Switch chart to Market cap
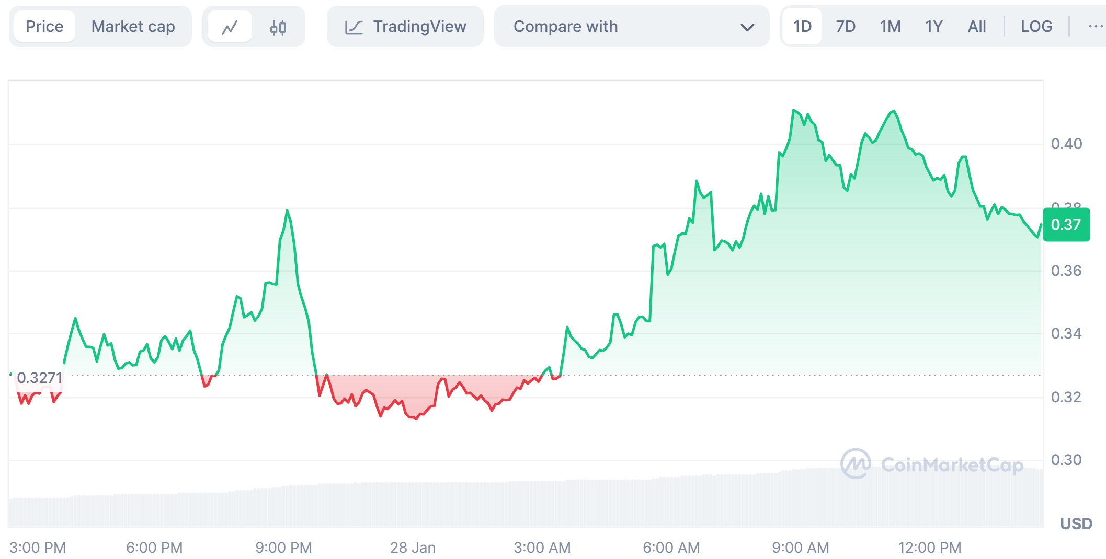The image size is (1106, 559). click(133, 27)
